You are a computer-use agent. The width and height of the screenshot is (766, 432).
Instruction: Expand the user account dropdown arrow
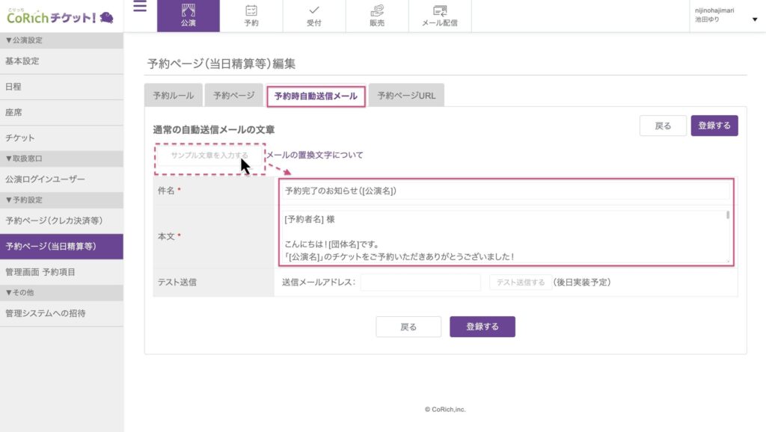[x=754, y=19]
